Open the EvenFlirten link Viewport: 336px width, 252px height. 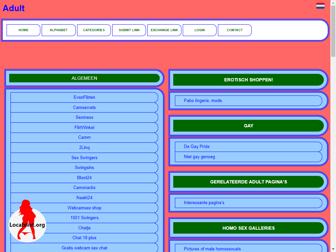coord(84,97)
